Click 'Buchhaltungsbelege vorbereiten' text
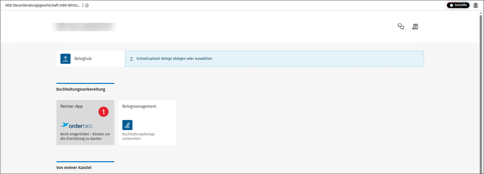The image size is (484, 174). coord(139,136)
